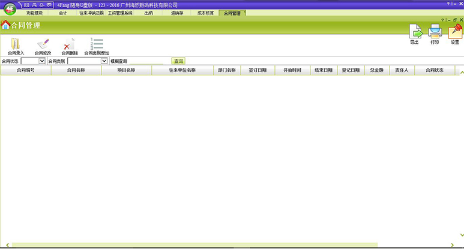
Task: Click the home icon beside 合同管理 title
Action: click(x=5, y=25)
